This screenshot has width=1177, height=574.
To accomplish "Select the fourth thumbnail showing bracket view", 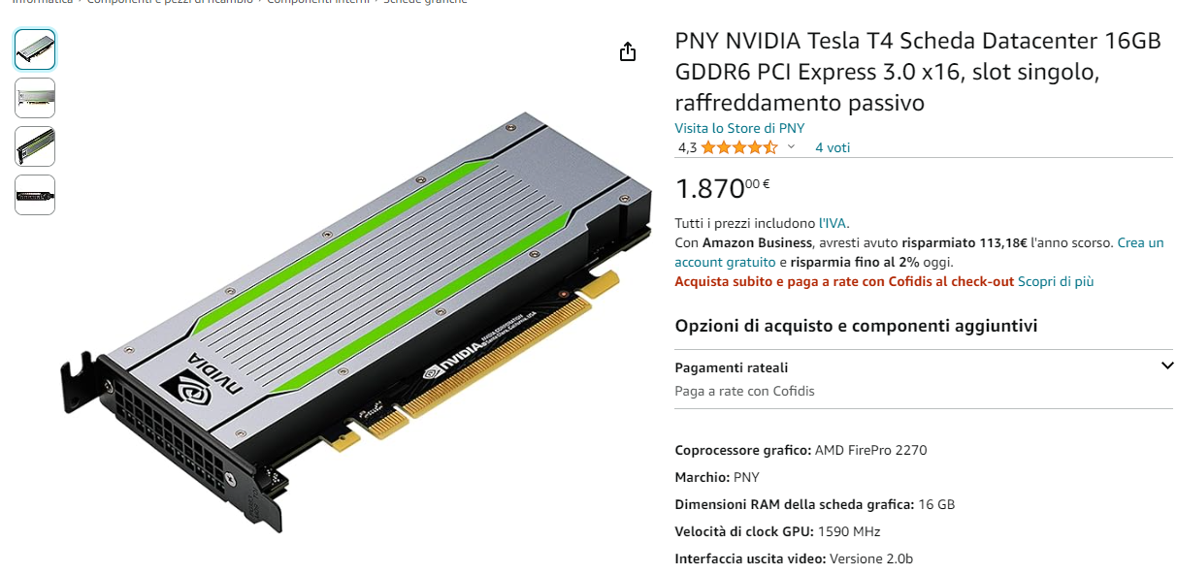I will (35, 195).
